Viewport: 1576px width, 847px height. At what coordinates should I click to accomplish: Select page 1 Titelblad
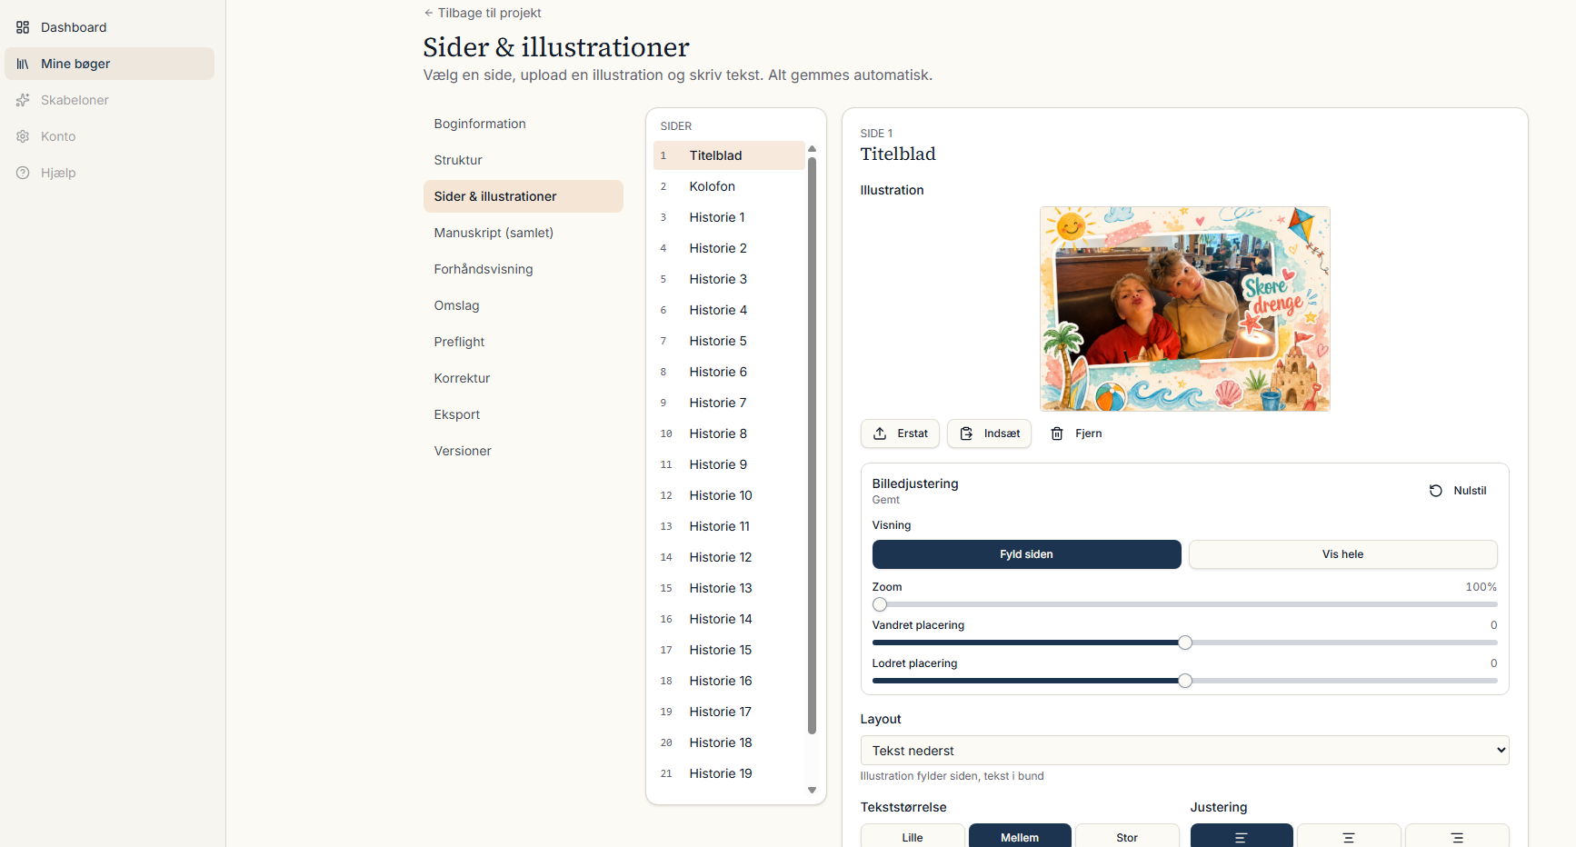[x=729, y=155]
